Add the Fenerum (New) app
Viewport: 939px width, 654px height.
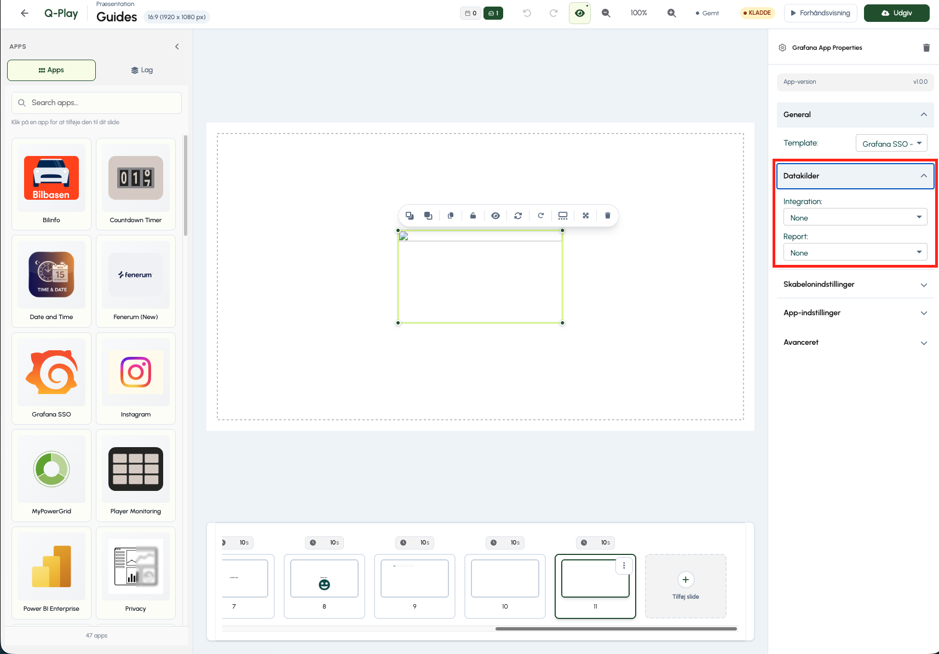click(136, 281)
